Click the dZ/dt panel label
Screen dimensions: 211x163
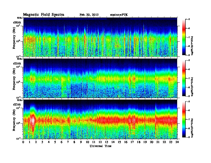(17, 104)
